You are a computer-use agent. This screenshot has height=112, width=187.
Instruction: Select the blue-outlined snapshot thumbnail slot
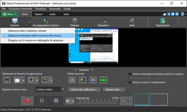tap(142, 100)
